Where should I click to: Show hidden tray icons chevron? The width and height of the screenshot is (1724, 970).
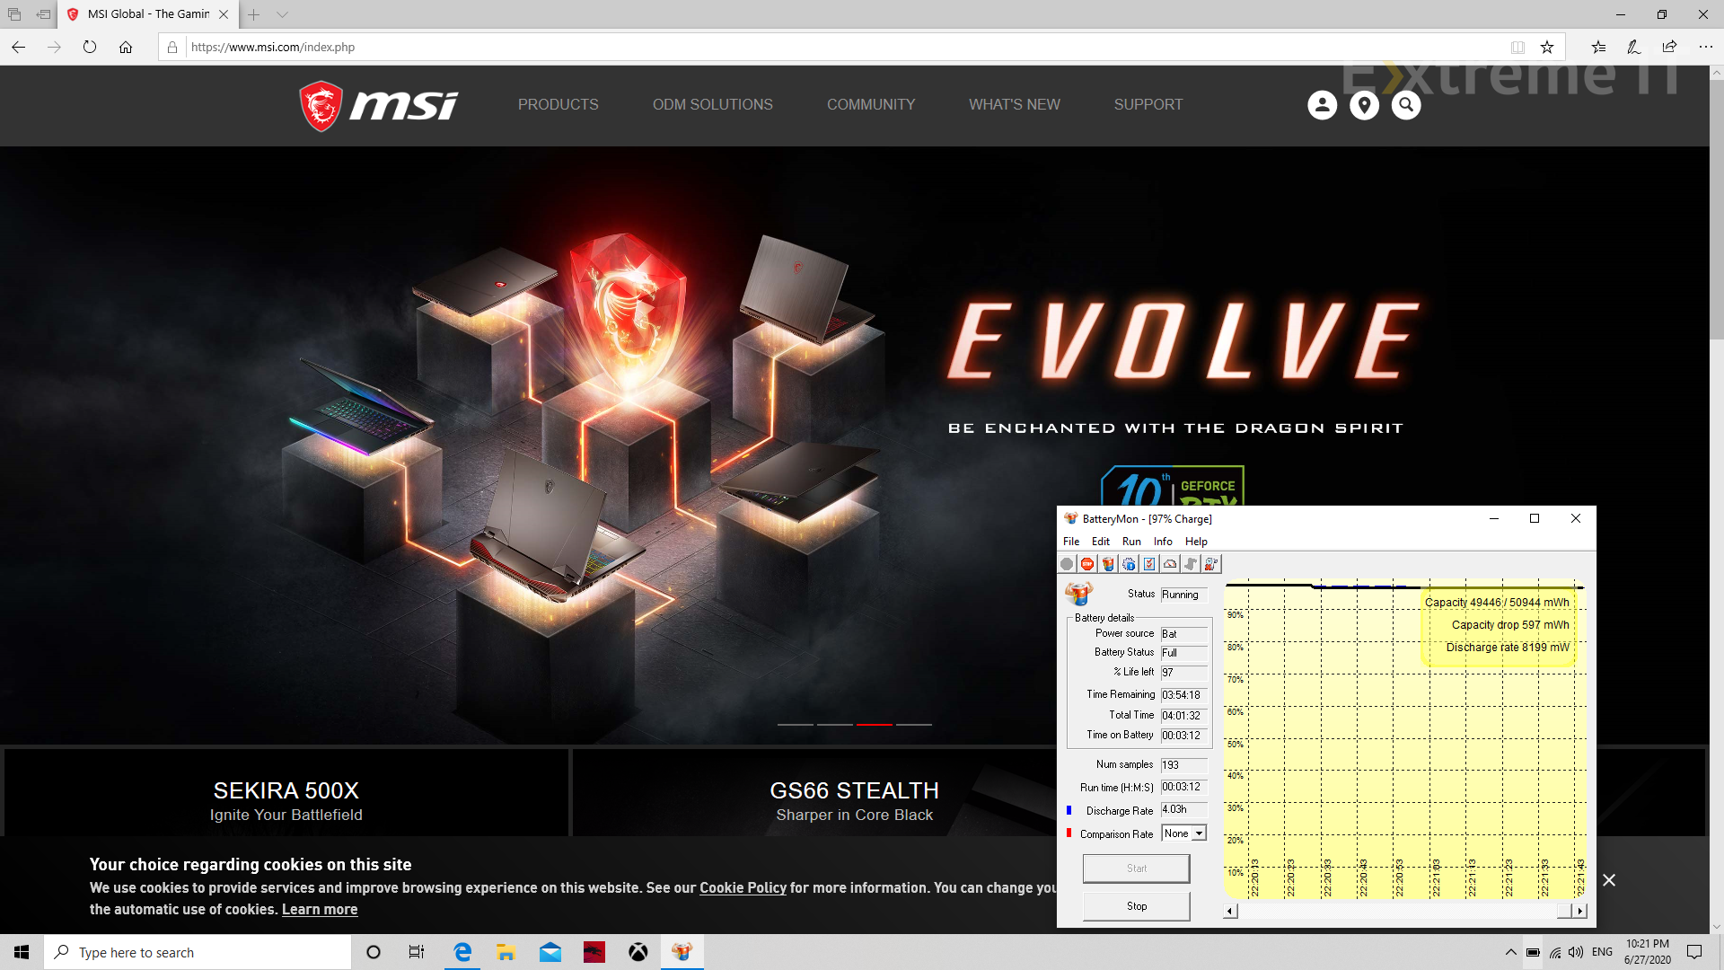pyautogui.click(x=1510, y=952)
